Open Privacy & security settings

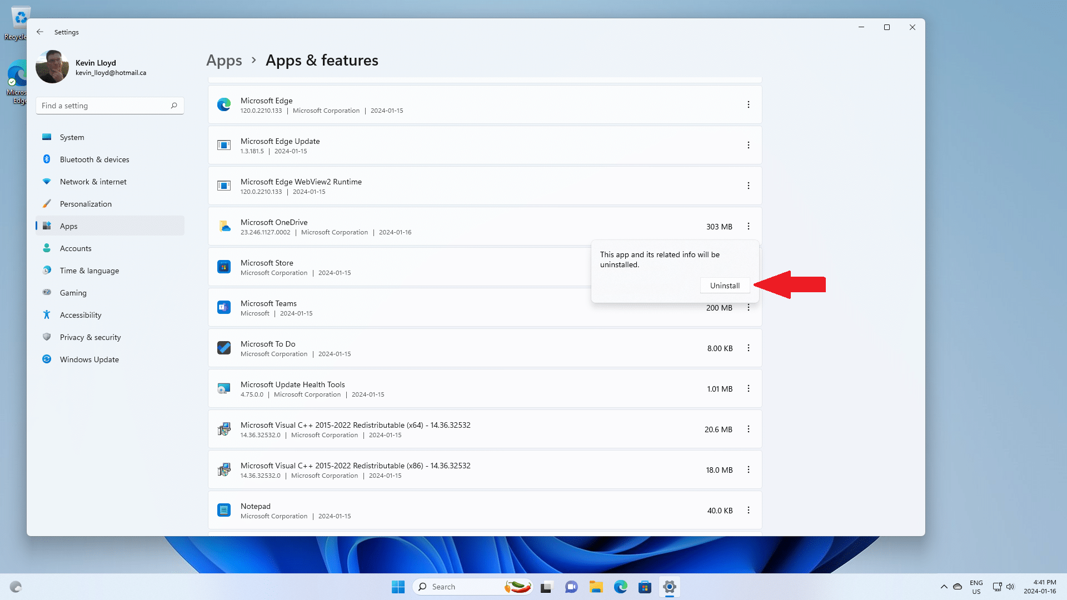pos(90,337)
